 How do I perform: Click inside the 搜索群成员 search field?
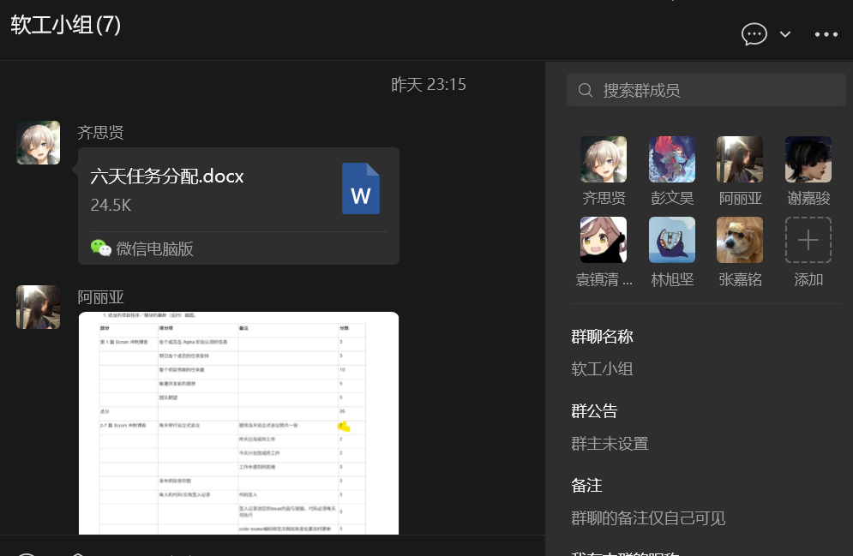pos(703,89)
